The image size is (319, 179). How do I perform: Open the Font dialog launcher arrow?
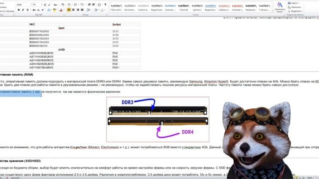coord(64,15)
